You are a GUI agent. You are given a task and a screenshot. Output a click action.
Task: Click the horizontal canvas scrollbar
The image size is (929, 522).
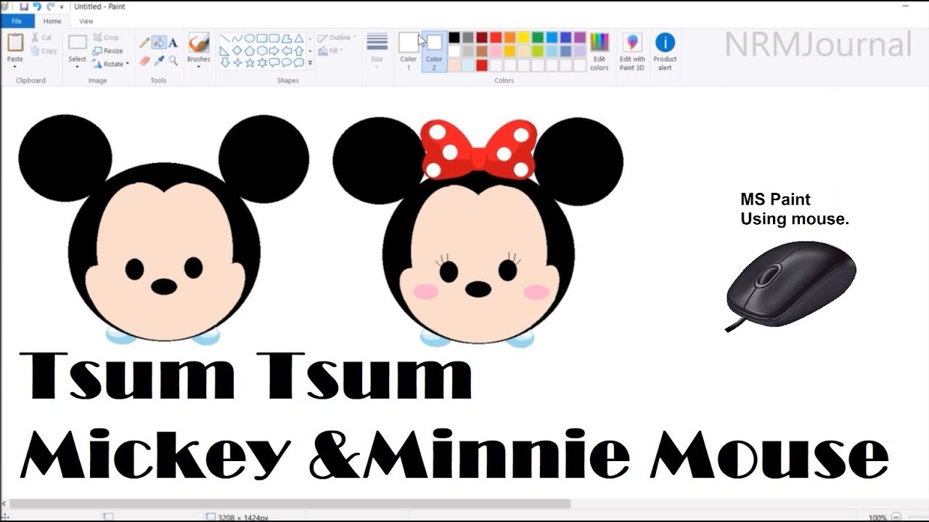[x=290, y=504]
